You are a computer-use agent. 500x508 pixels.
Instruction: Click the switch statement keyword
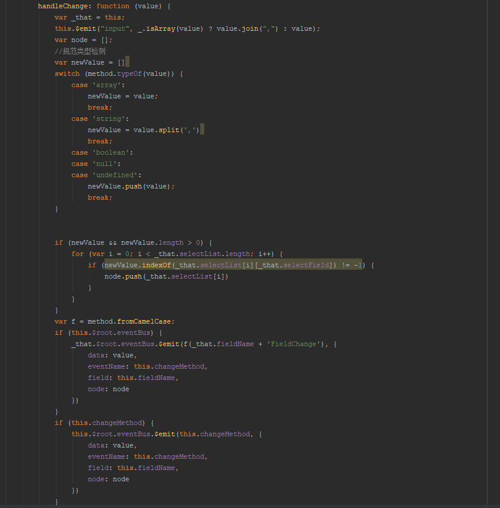[x=67, y=73]
